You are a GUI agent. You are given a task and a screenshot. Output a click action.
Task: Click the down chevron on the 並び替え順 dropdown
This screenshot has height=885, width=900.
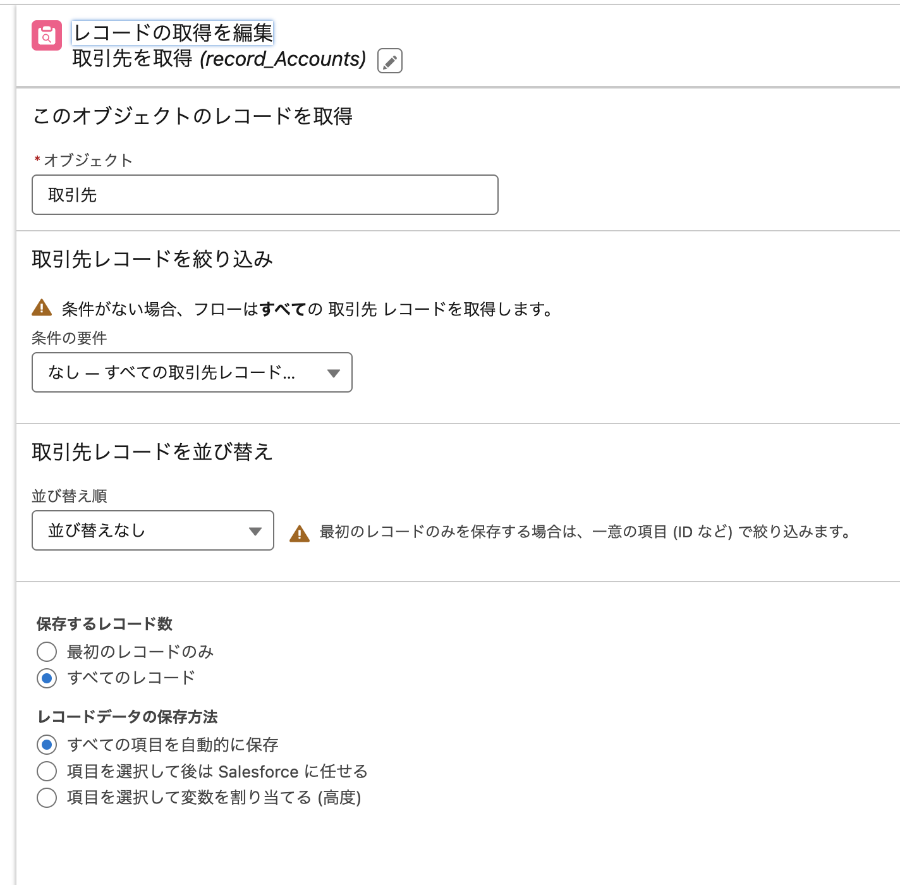(x=255, y=531)
